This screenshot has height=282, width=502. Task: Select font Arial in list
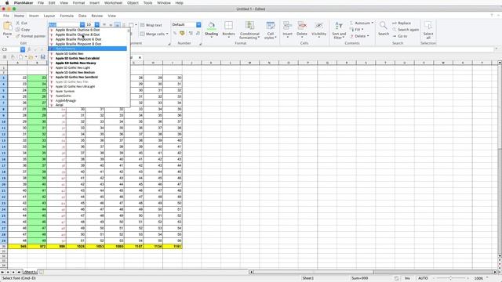(x=88, y=105)
